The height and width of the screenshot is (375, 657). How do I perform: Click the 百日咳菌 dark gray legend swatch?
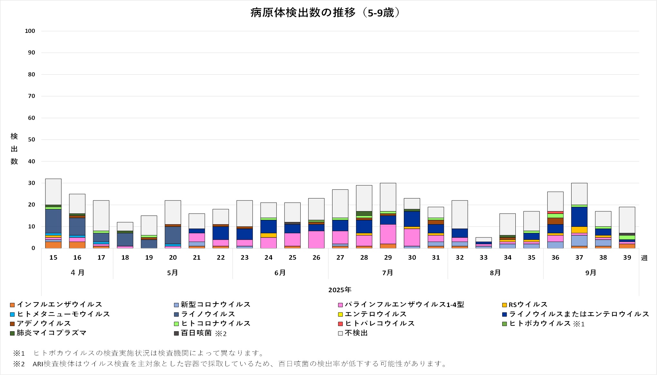(176, 333)
